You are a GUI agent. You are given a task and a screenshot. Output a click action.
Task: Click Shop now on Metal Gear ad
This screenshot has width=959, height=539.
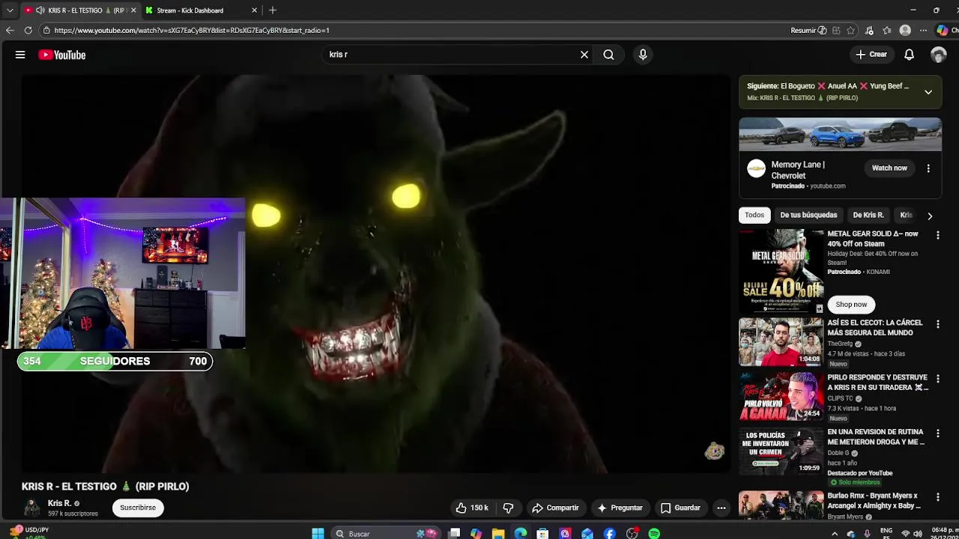pyautogui.click(x=851, y=305)
